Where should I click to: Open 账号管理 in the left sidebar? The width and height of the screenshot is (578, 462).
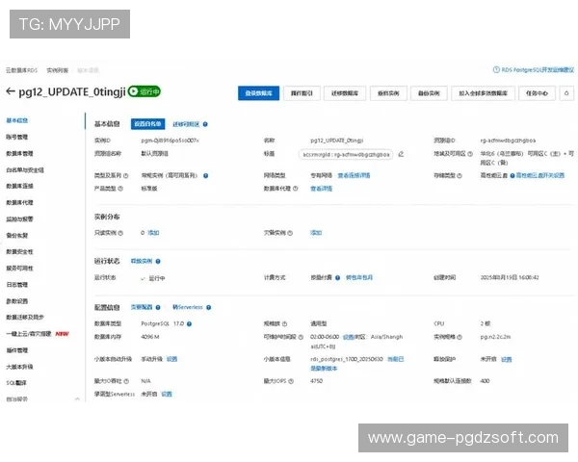[x=17, y=137]
